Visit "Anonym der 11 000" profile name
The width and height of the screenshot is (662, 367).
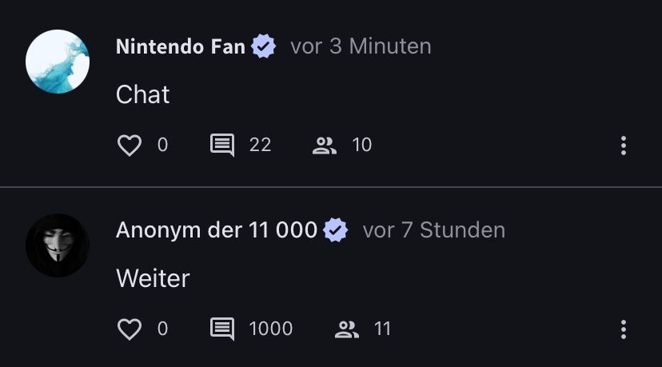(217, 231)
